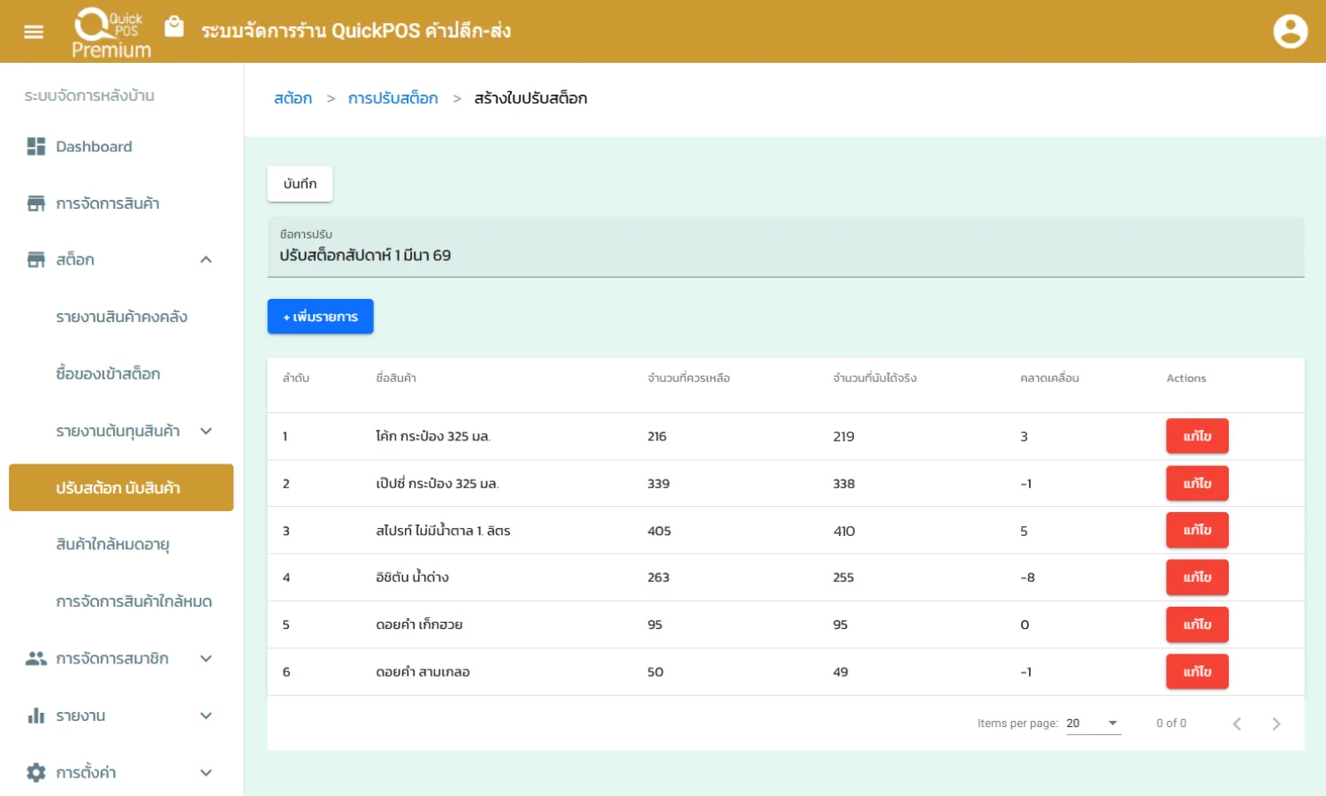This screenshot has height=796, width=1326.
Task: Click the bar chart icon for รายงาน
Action: [x=36, y=716]
